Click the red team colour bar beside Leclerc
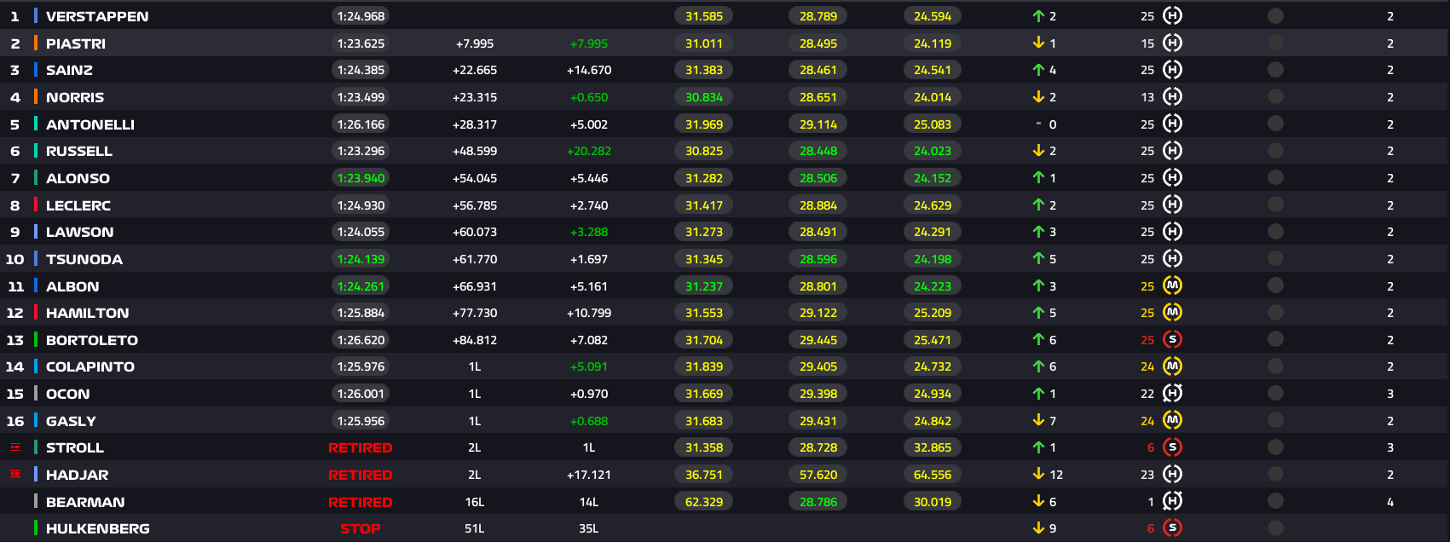Viewport: 1450px width, 542px height. pos(35,205)
